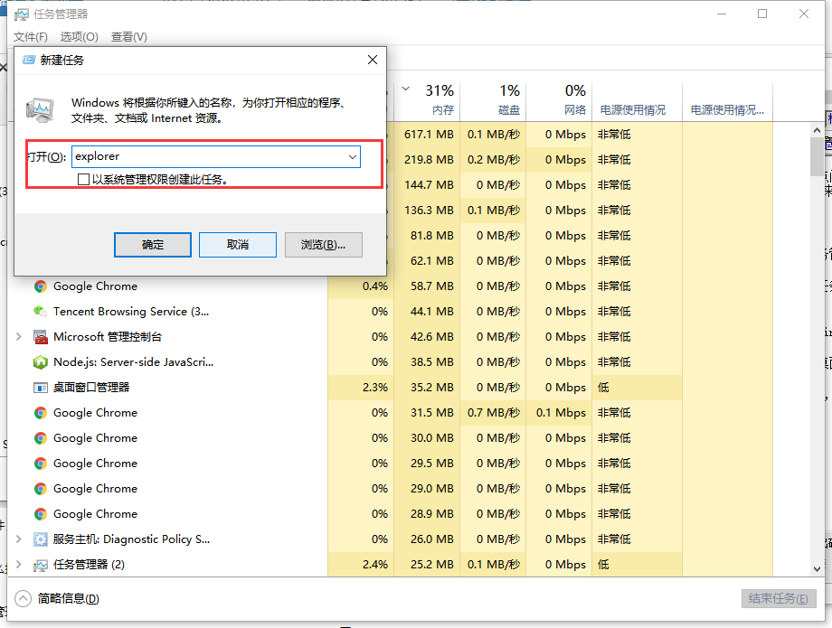Click the explorer text input field
This screenshot has height=628, width=832.
click(x=206, y=156)
